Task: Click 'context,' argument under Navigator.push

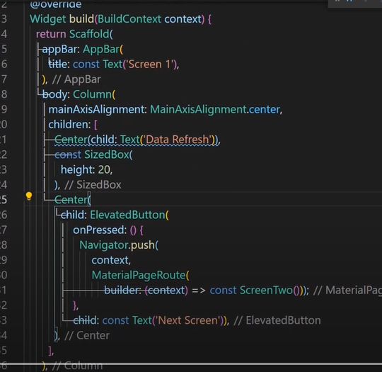Action: pyautogui.click(x=111, y=261)
